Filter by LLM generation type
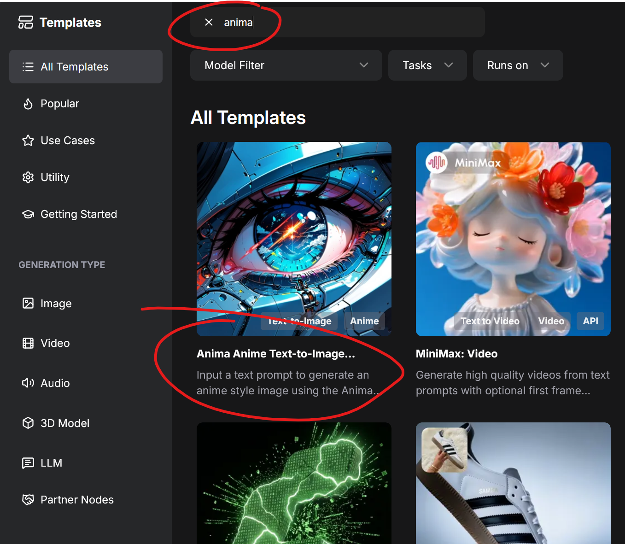 (86, 463)
